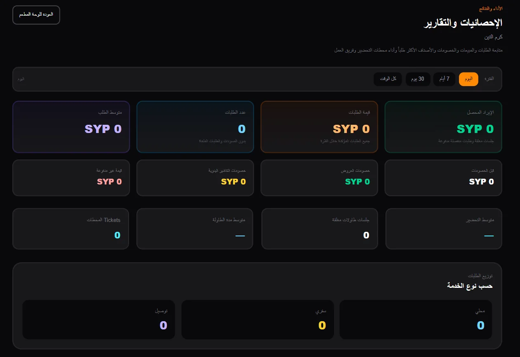This screenshot has width=520, height=357.
Task: Click the white SYP 0 before-discounts value
Action: (x=481, y=182)
